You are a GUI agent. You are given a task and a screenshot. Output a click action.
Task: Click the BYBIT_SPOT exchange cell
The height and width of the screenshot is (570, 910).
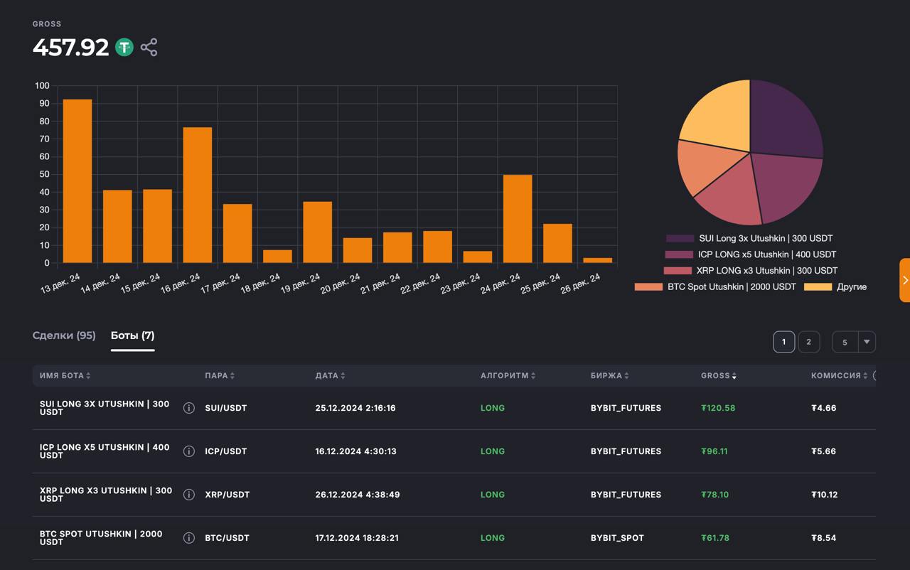pyautogui.click(x=617, y=538)
